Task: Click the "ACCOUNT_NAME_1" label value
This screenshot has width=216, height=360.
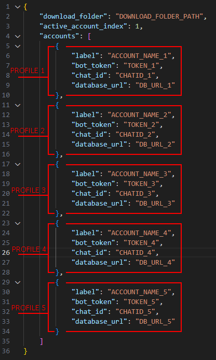Action: (x=139, y=56)
